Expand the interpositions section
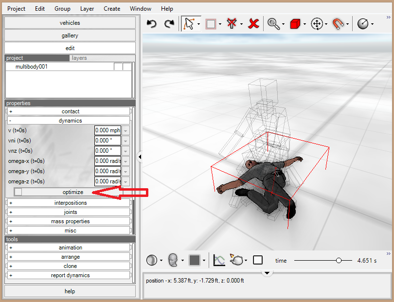Image resolution: width=394 pixels, height=302 pixels. (x=69, y=203)
